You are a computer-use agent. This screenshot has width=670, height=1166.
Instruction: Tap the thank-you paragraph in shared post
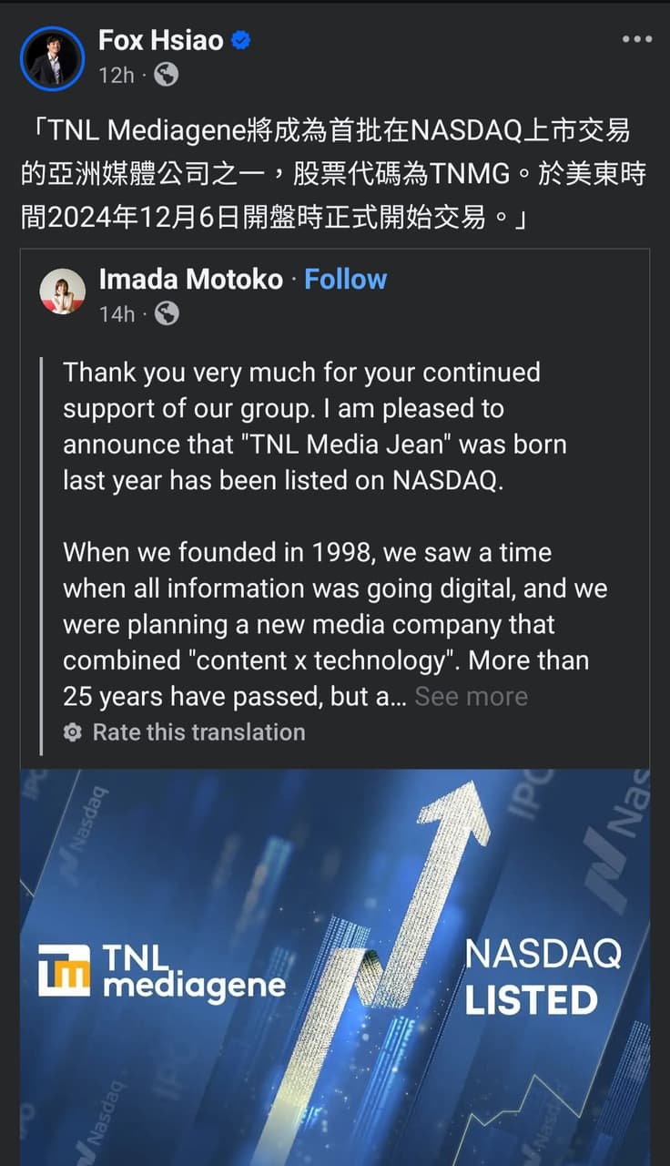click(314, 426)
